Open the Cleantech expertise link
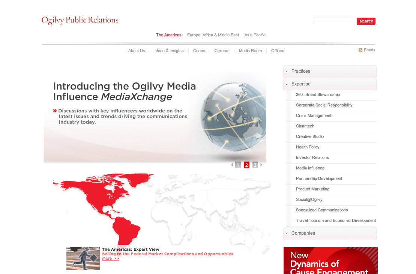 [x=305, y=126]
